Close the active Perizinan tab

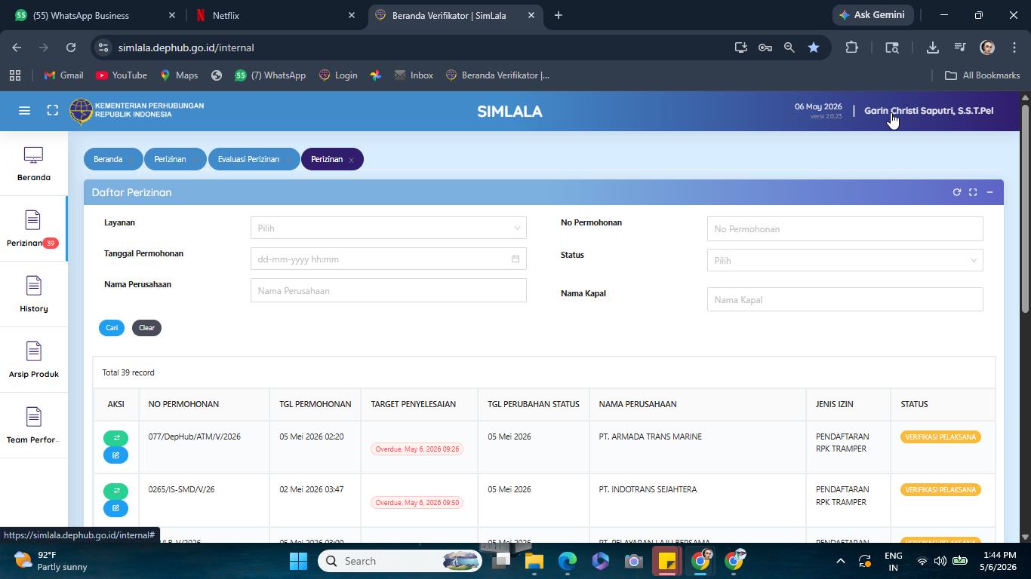click(351, 160)
